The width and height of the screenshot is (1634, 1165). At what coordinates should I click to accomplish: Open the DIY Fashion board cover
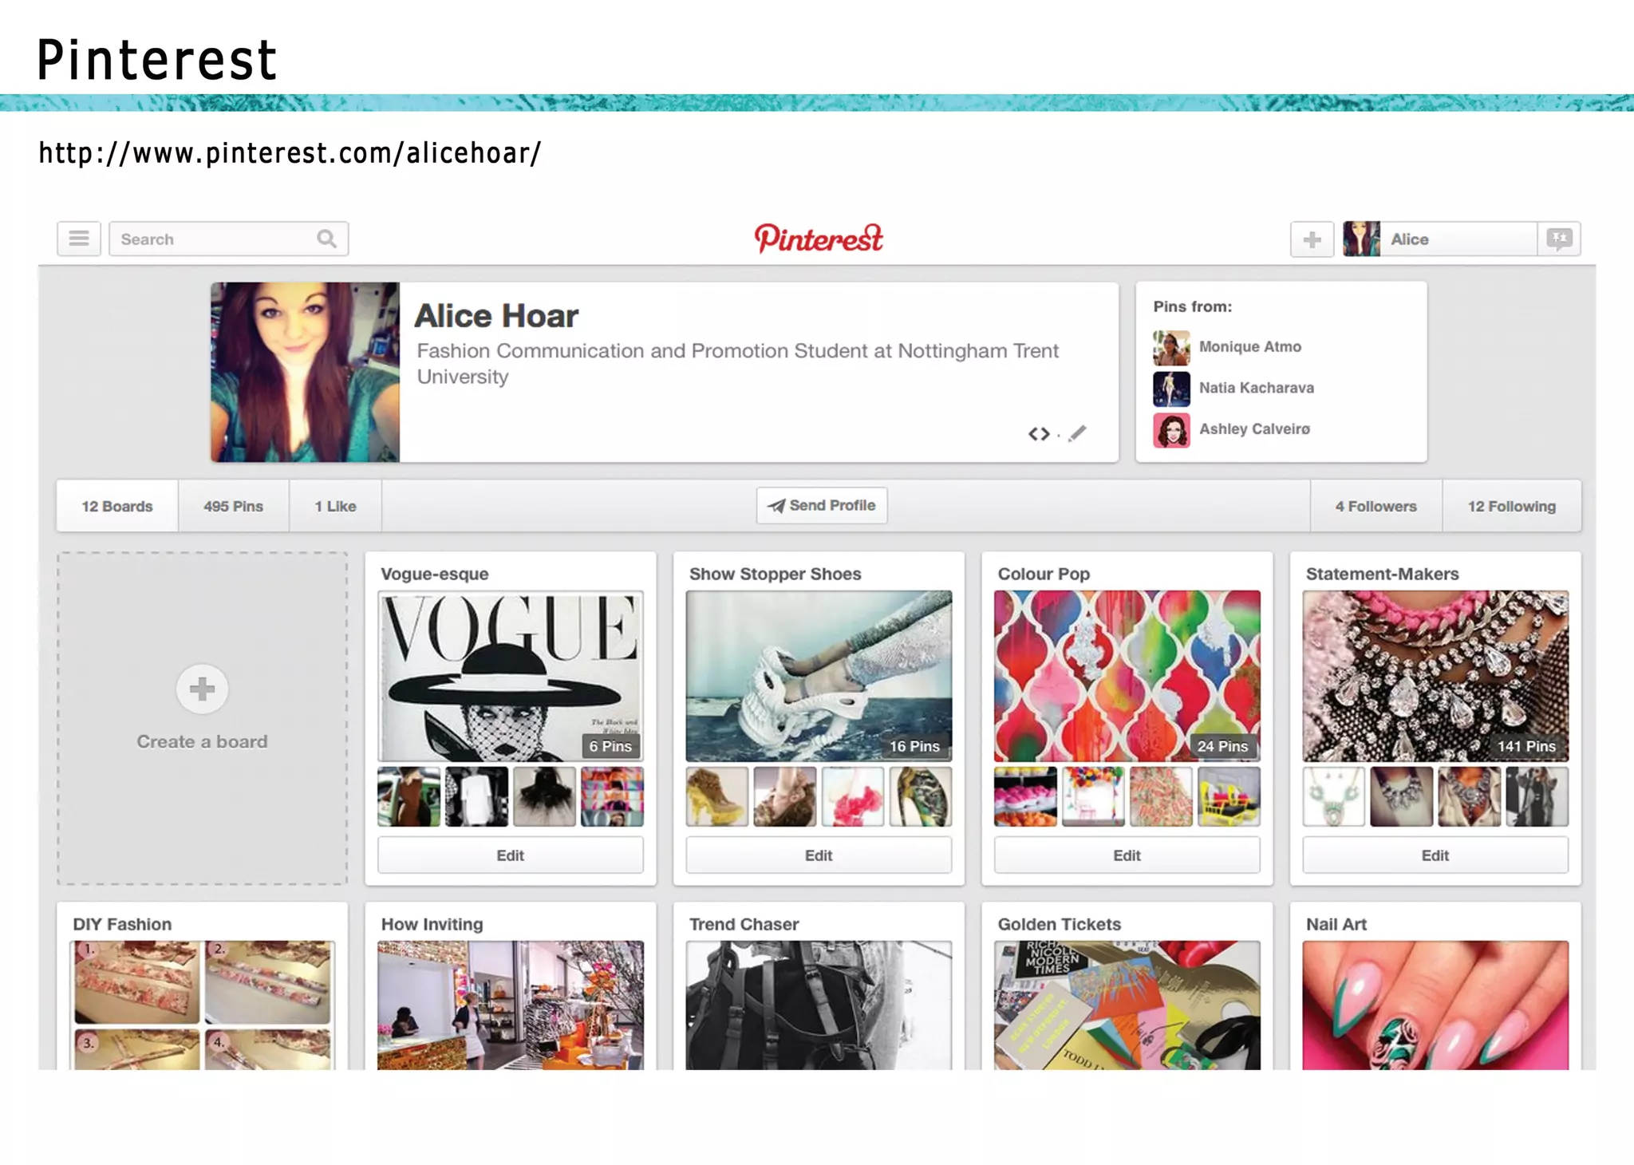(203, 1005)
